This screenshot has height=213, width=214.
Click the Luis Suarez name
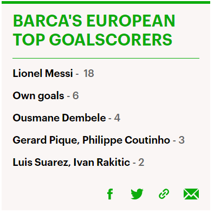(40, 162)
